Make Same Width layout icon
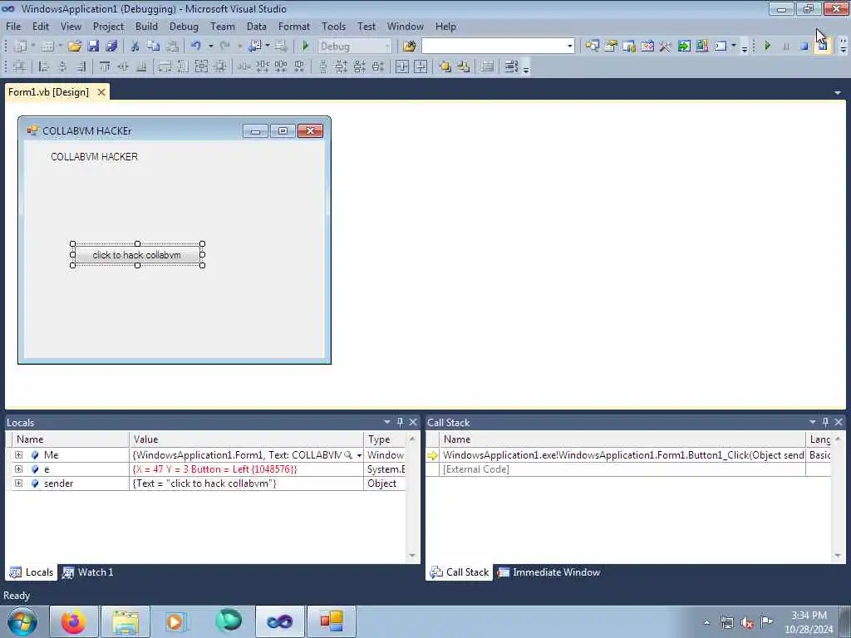 tap(165, 66)
